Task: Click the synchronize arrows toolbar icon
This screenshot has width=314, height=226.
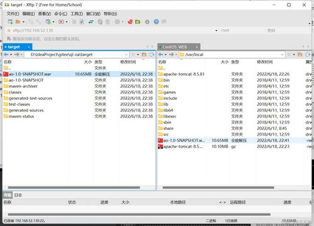Action: [x=91, y=22]
